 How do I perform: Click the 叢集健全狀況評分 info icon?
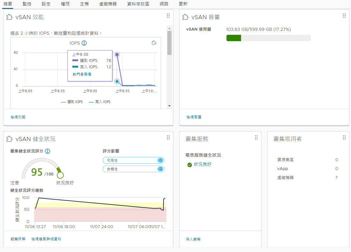[x=48, y=151]
